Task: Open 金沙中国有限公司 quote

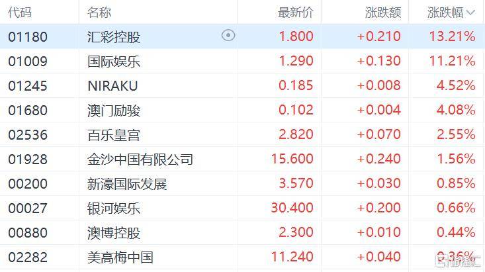Action: click(x=242, y=159)
